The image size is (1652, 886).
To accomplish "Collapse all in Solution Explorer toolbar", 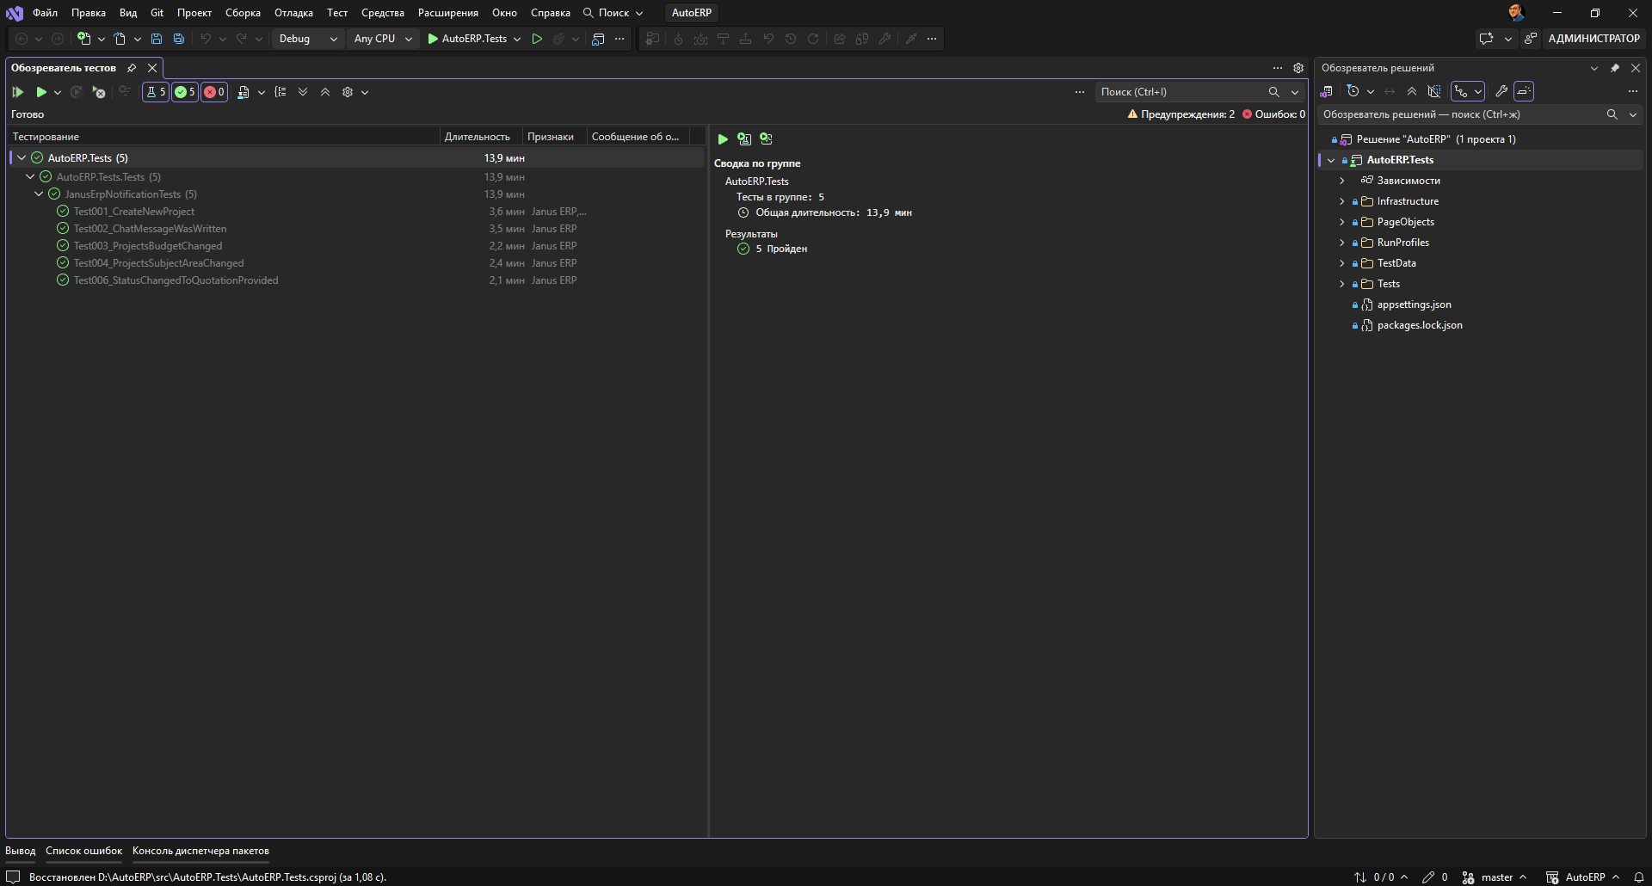I will pos(1412,91).
